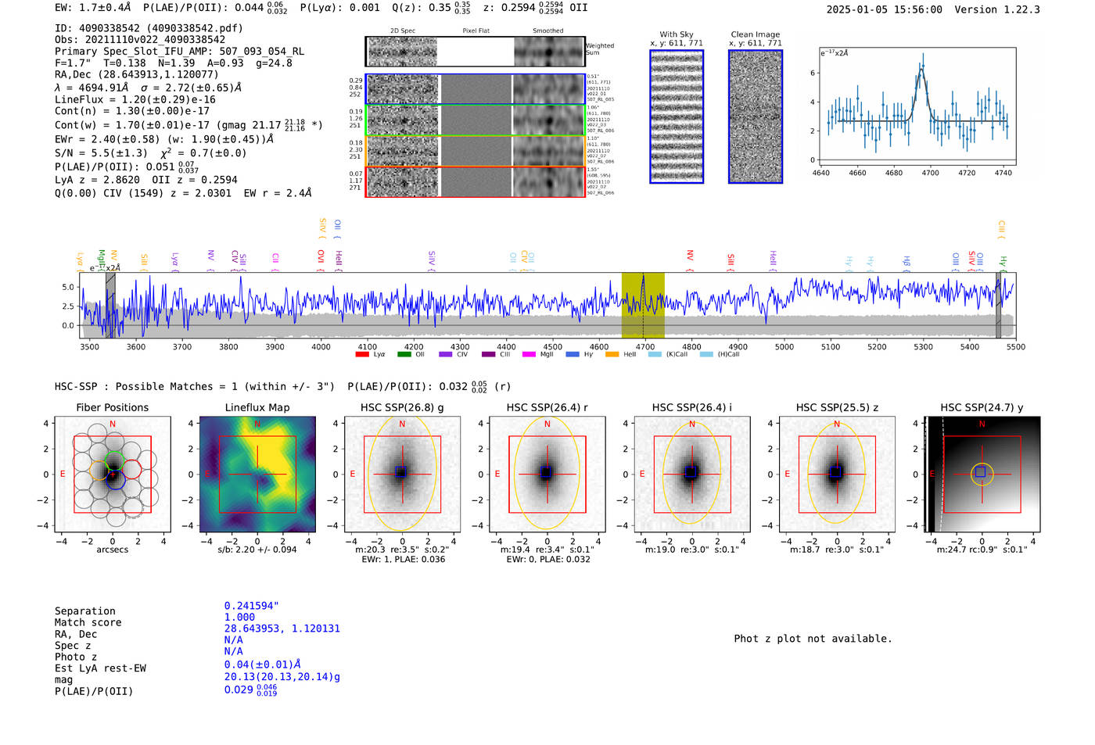Click the red-bordered 2D fiber spectrum row
The height and width of the screenshot is (745, 1095).
coord(475,181)
